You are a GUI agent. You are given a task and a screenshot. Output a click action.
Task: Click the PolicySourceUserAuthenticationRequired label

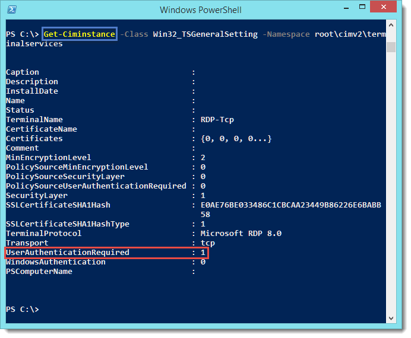pos(96,186)
